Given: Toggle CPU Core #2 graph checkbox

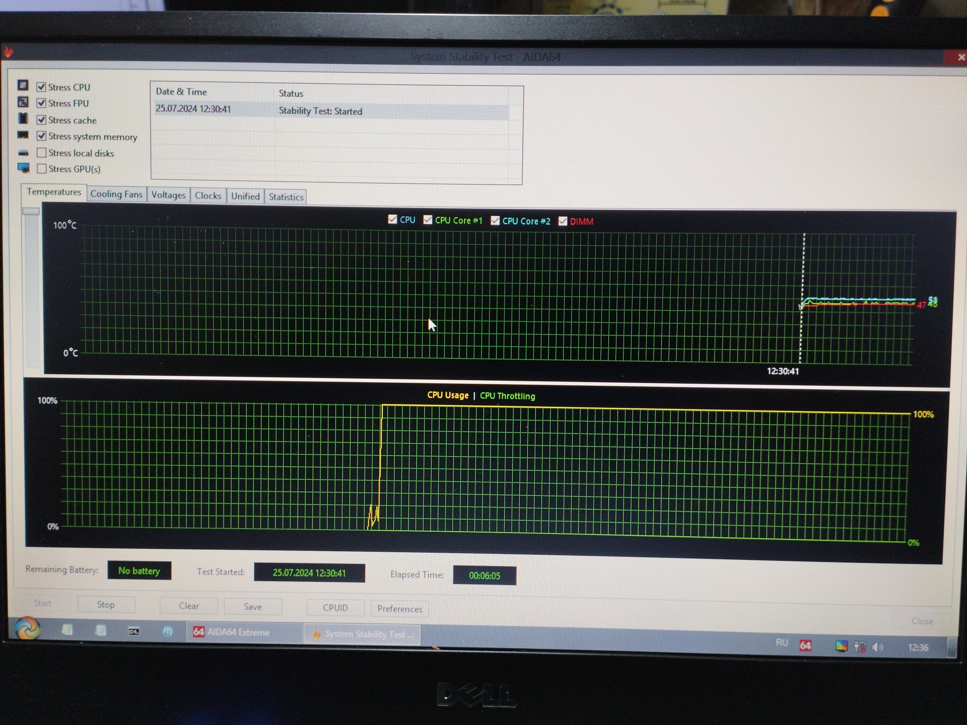Looking at the screenshot, I should pos(495,221).
